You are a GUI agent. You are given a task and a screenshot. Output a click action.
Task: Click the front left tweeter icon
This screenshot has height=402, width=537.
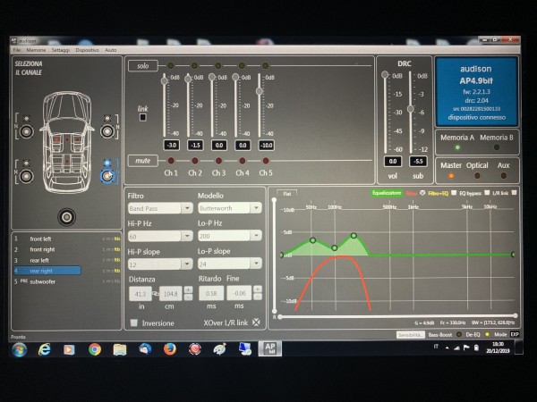click(26, 118)
